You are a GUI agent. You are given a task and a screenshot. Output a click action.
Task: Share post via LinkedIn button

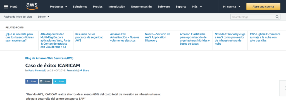46,81
